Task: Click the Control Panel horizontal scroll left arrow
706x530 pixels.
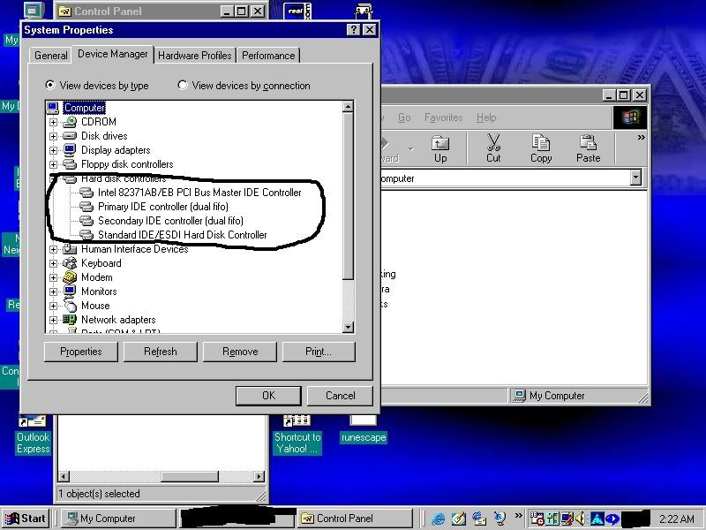Action: (64, 476)
